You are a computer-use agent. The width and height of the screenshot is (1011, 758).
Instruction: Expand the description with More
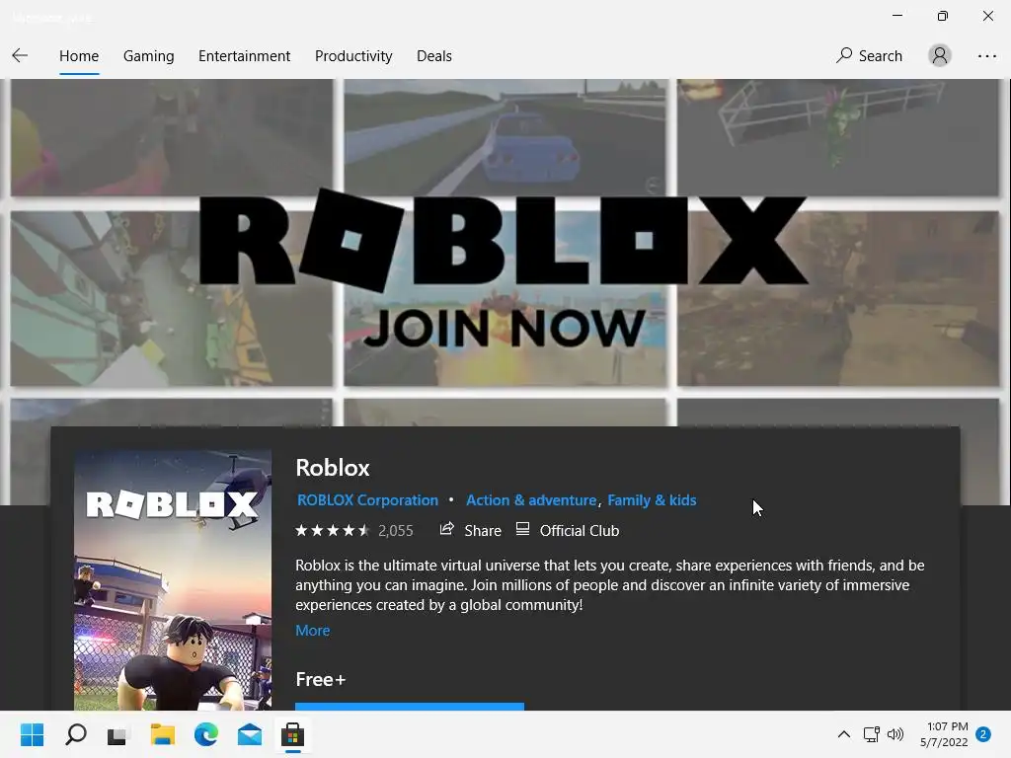pos(313,631)
